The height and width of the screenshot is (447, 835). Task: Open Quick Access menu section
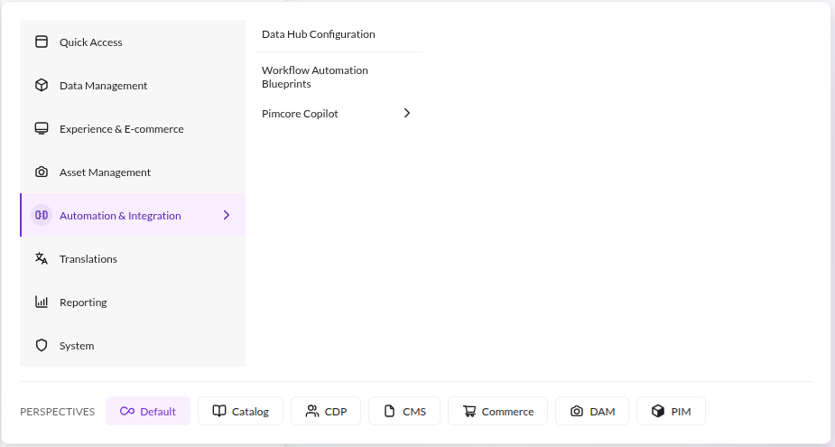click(x=133, y=42)
